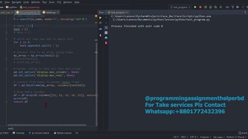Open the Terminal tool window
Image resolution: width=248 pixels, height=139 pixels.
pos(19,133)
